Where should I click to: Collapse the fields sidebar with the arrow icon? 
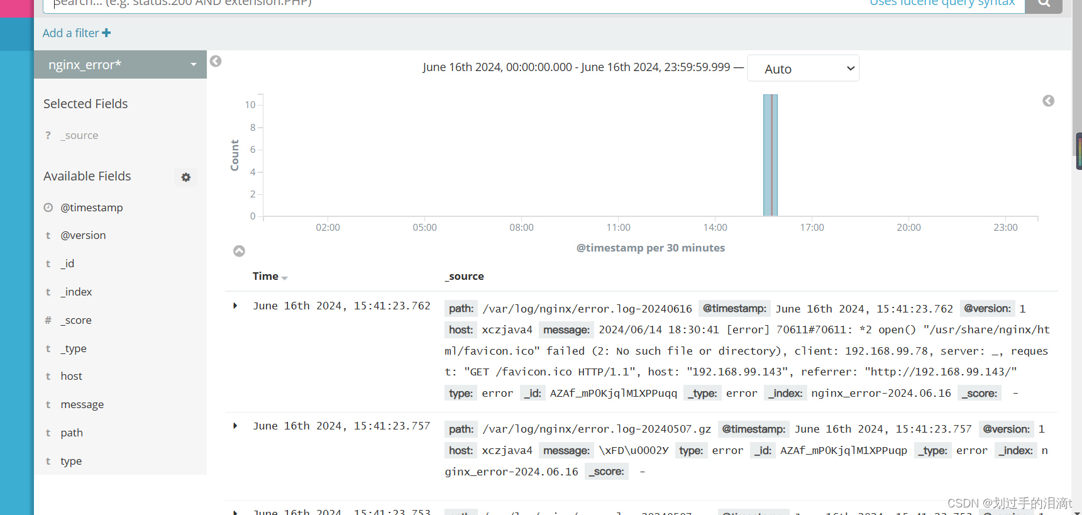click(x=216, y=61)
